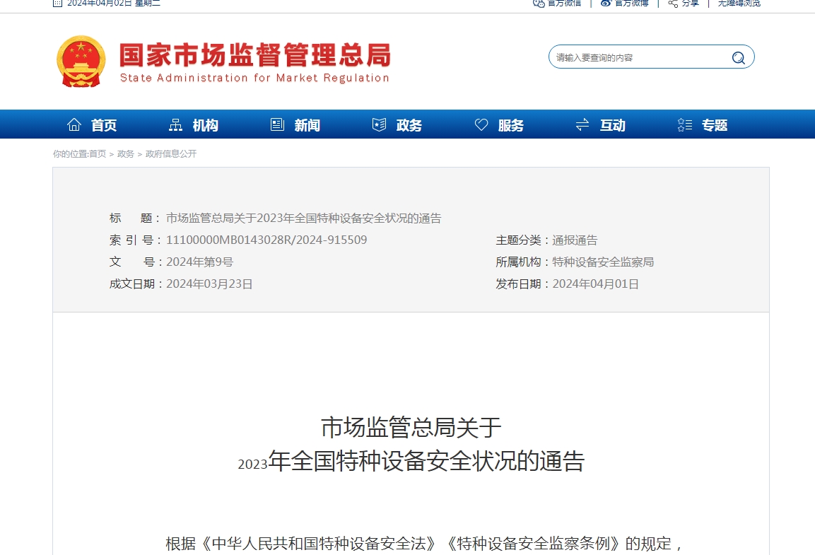Click the 政务 breadcrumb link
815x555 pixels.
coord(126,154)
